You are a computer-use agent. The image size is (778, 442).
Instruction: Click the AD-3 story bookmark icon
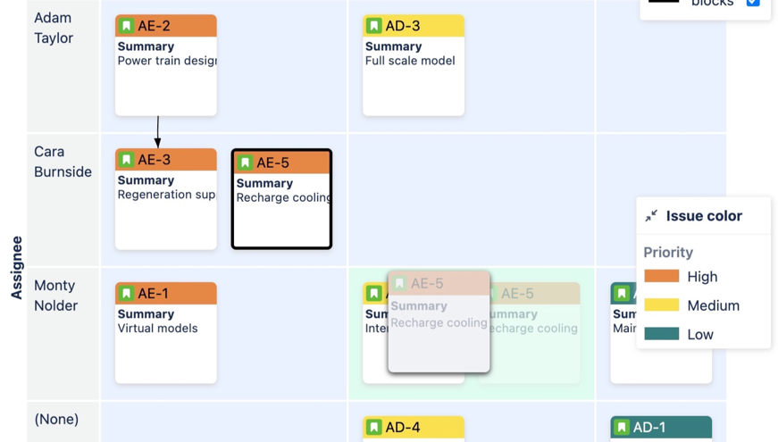click(x=374, y=26)
